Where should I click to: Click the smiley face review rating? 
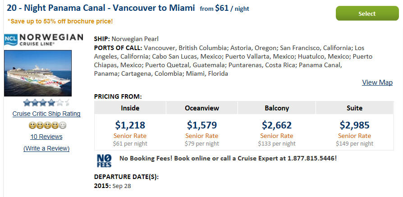(47, 125)
